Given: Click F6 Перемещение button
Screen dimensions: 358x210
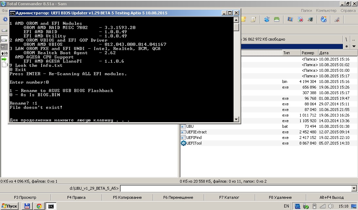Looking at the screenshot, I should 178,197.
